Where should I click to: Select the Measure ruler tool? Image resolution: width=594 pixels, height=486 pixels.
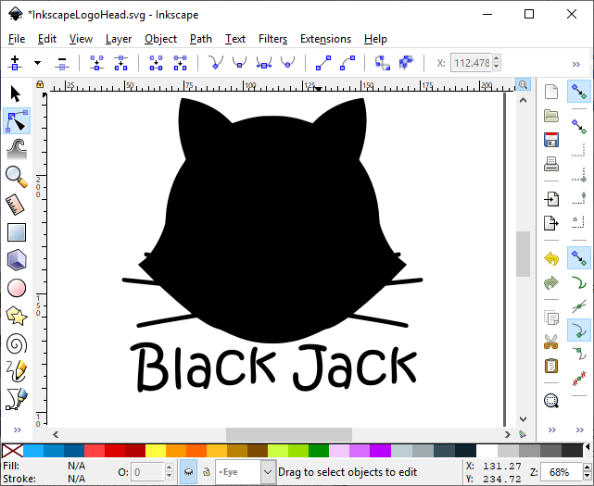click(x=16, y=205)
